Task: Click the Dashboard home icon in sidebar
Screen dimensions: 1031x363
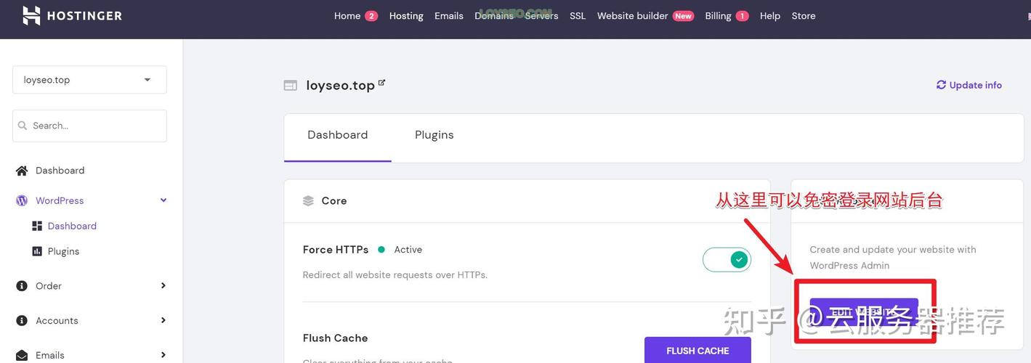Action: 22,171
